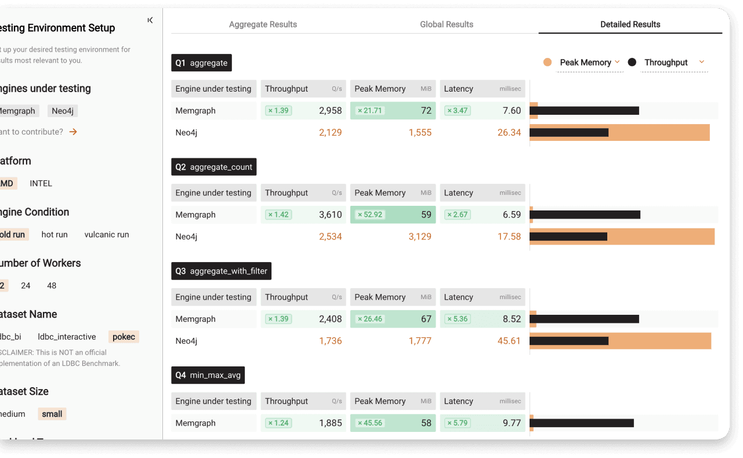The width and height of the screenshot is (743, 458).
Task: Select the Detailed Results tab
Action: coord(630,24)
